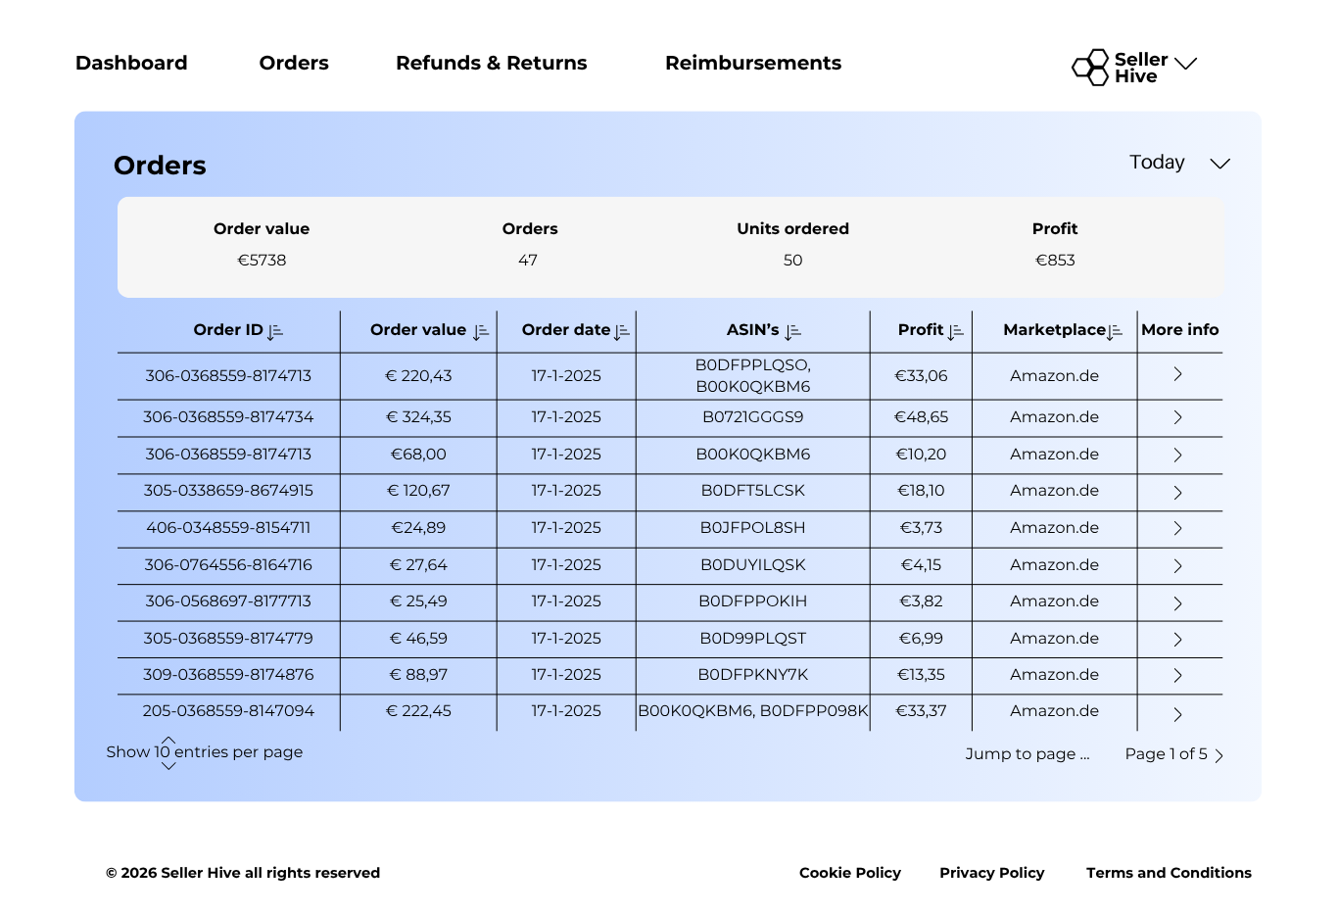1338x913 pixels.
Task: Click the Order value total €5738
Action: [262, 261]
